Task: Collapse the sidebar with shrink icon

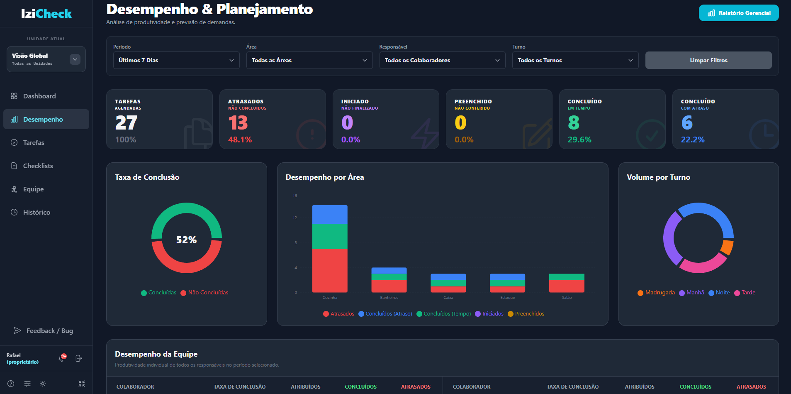Action: 82,384
